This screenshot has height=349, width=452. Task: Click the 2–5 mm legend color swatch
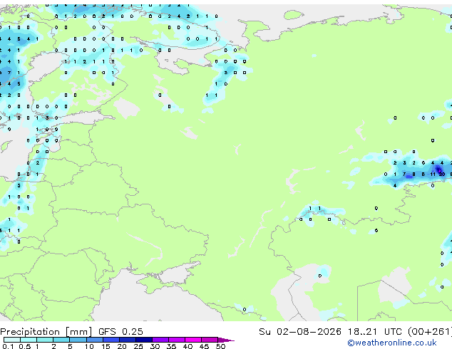61,340
